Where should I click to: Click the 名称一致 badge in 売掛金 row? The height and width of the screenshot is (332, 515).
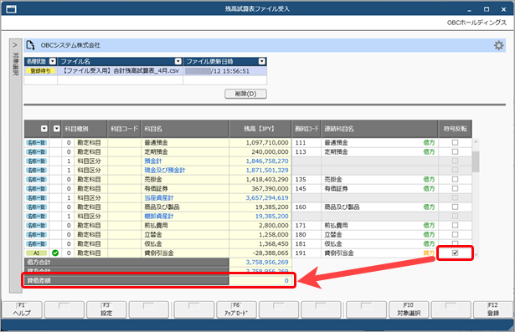(x=36, y=179)
